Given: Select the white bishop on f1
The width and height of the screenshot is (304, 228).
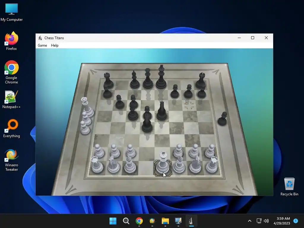Looking at the screenshot, I should click(179, 165).
